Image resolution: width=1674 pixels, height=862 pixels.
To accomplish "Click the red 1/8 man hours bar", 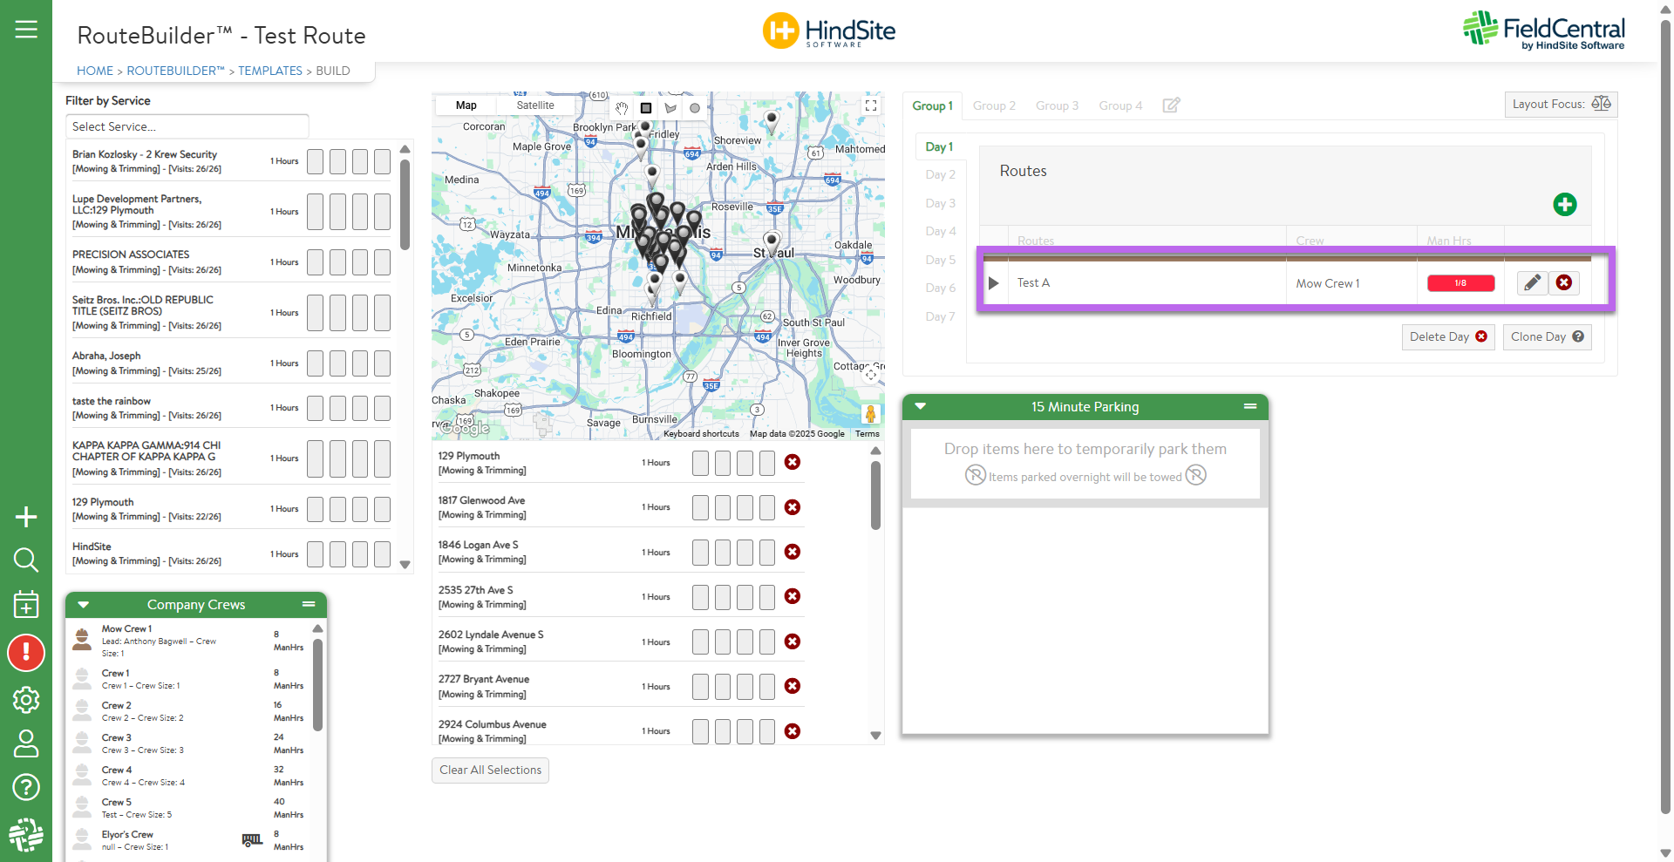I will tap(1460, 283).
